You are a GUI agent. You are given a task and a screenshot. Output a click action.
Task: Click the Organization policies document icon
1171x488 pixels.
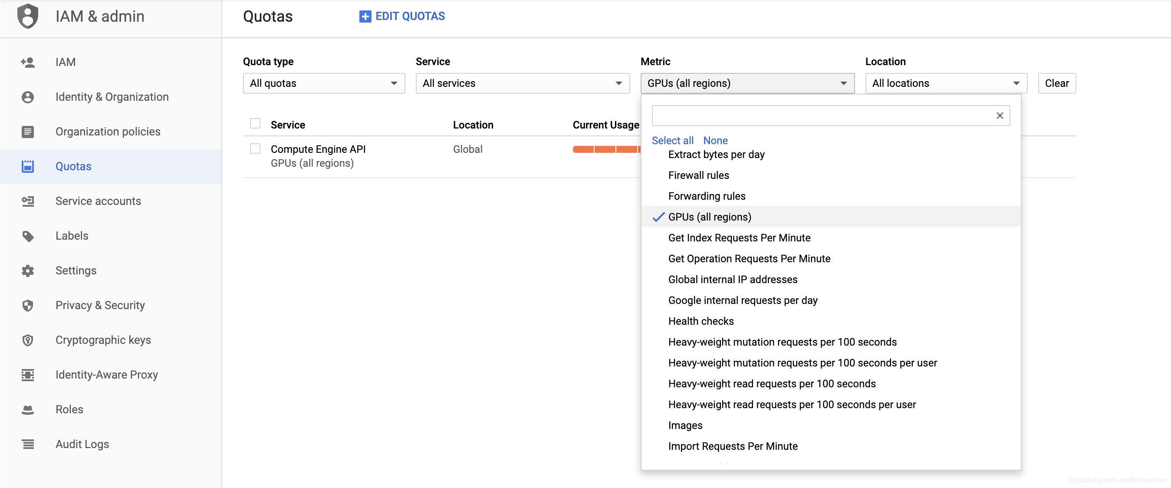(x=28, y=132)
